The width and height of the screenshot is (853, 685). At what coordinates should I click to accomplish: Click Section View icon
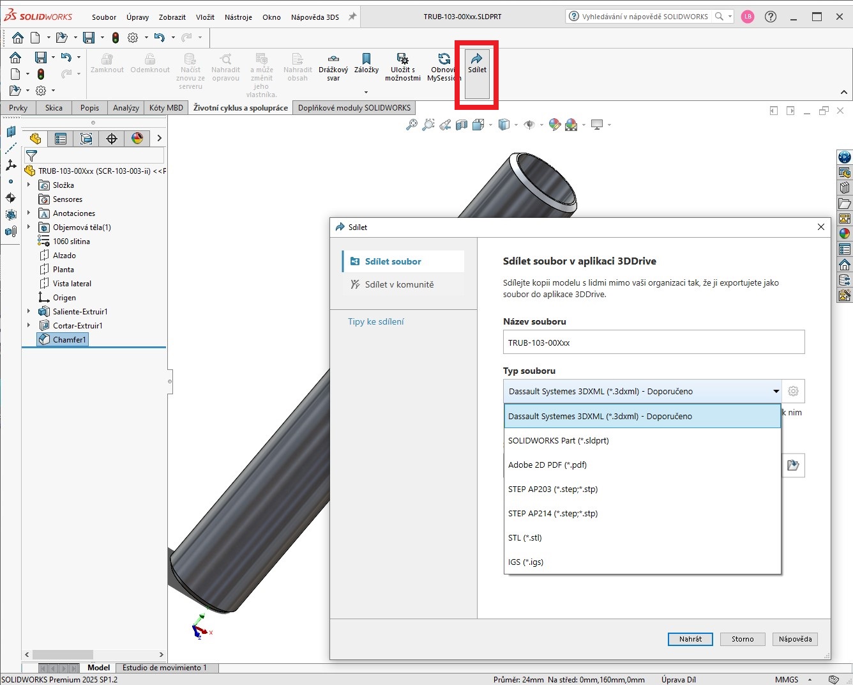462,125
